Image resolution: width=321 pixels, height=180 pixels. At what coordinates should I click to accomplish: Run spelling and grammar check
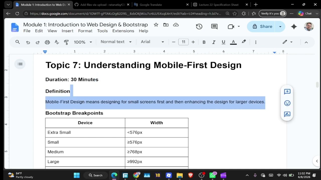57,42
